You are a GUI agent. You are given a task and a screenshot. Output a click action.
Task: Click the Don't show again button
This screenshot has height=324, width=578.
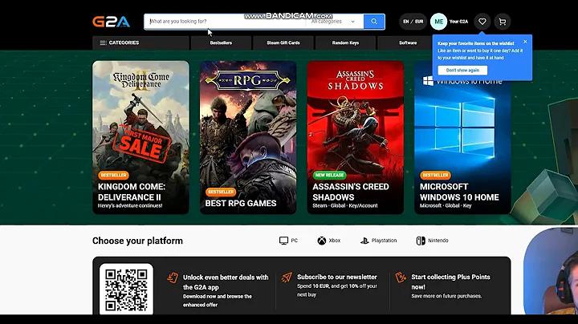462,71
